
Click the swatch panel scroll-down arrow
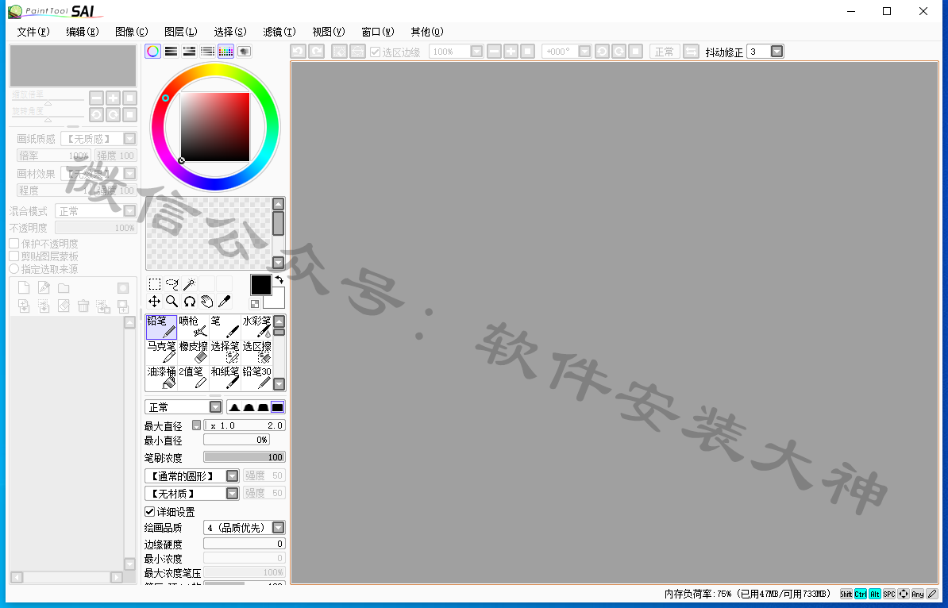(x=278, y=262)
